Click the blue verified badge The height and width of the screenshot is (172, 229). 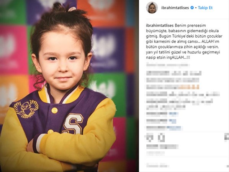point(192,8)
